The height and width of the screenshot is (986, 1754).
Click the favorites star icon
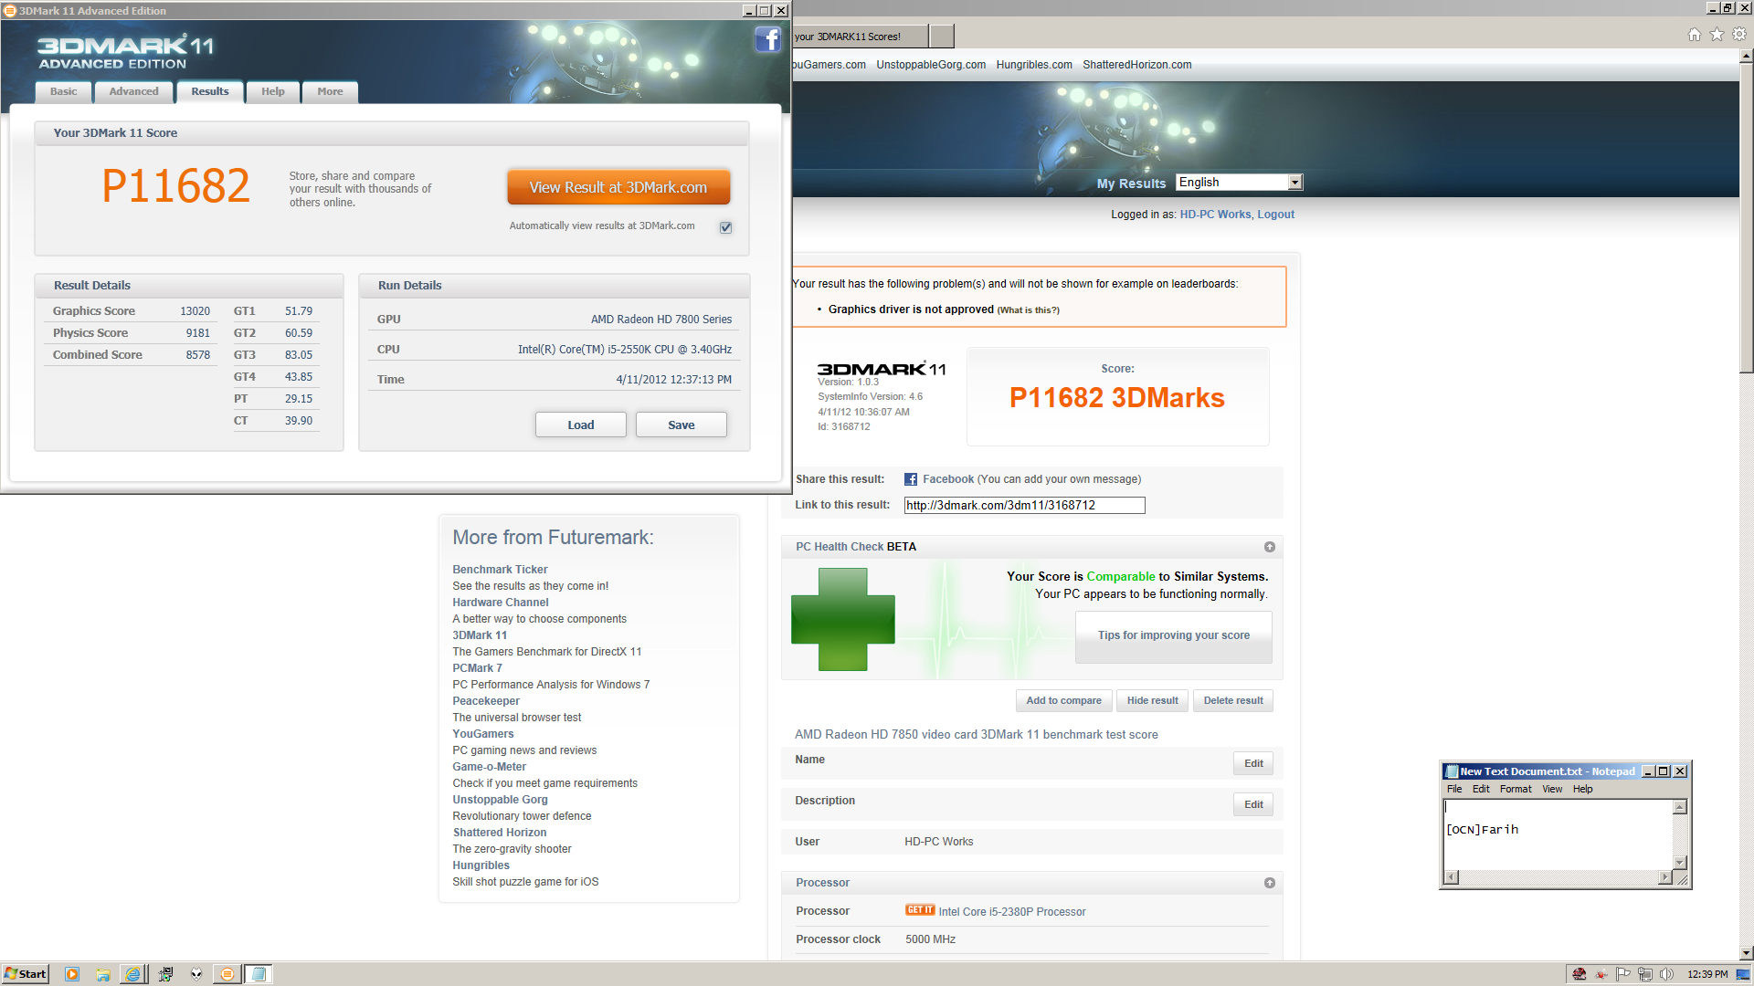pyautogui.click(x=1717, y=35)
